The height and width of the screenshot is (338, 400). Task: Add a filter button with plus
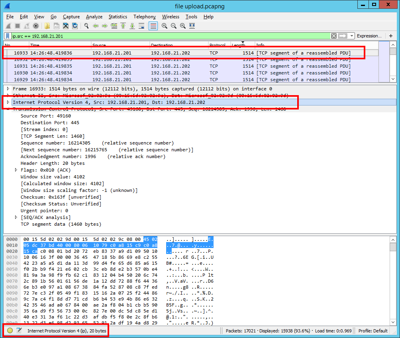pyautogui.click(x=391, y=36)
